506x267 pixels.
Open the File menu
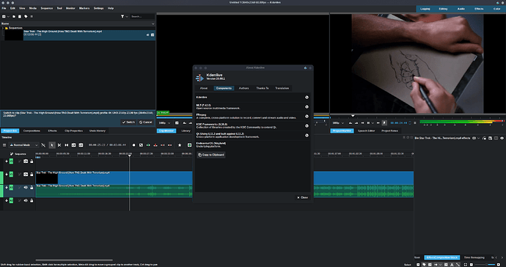[x=4, y=8]
